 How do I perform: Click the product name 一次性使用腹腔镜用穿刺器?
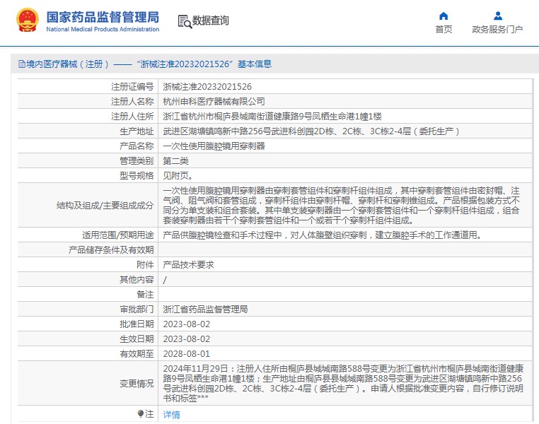[214, 146]
